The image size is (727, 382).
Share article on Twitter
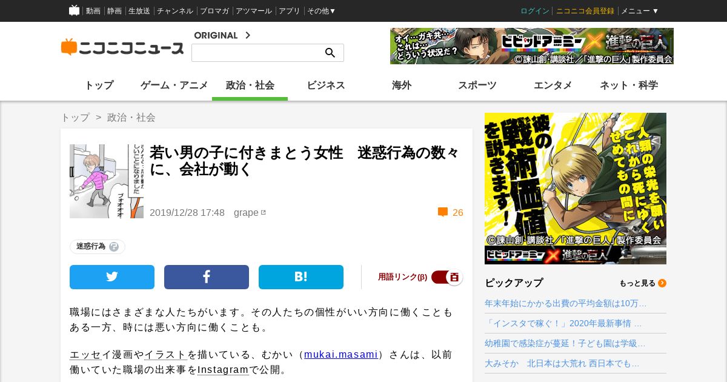pyautogui.click(x=112, y=277)
